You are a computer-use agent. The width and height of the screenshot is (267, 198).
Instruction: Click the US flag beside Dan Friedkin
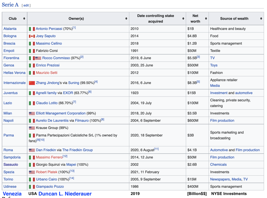click(x=32, y=150)
